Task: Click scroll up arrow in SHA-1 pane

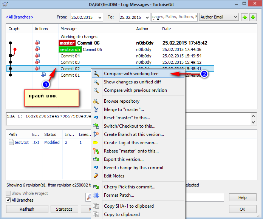Action: pyautogui.click(x=253, y=116)
